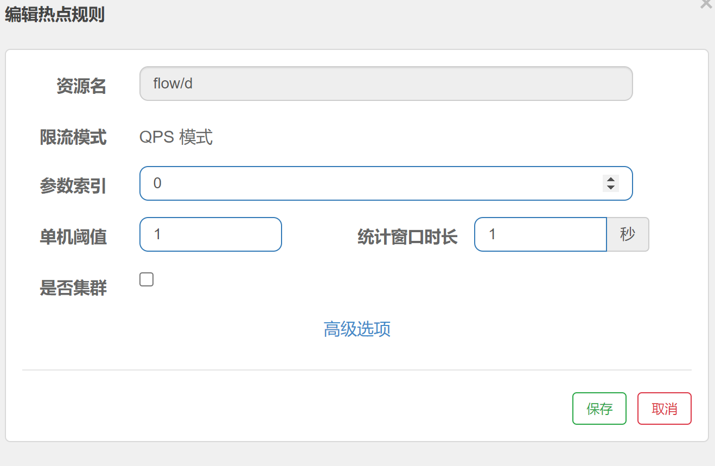Click the 参数索引 label
Screen dimensions: 715x466
click(73, 187)
